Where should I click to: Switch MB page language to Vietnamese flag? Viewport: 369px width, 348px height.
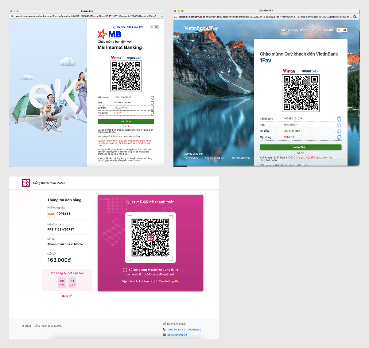point(156,27)
